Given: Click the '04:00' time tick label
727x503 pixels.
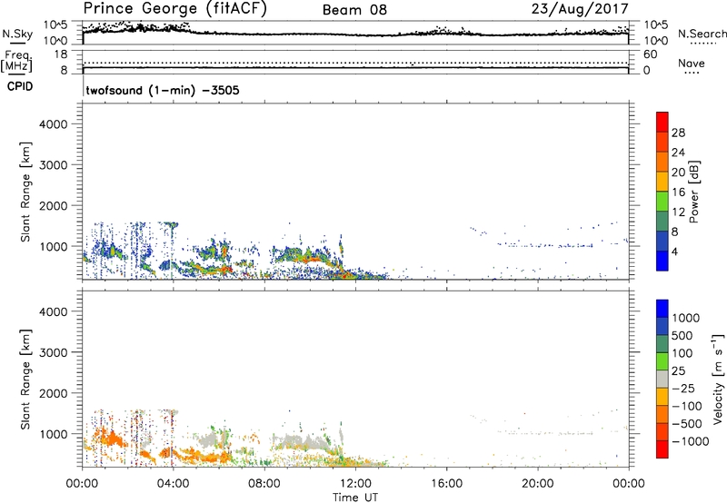Looking at the screenshot, I should click(173, 484).
